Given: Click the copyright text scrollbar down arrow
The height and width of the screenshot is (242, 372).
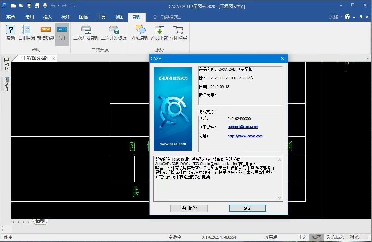Looking at the screenshot, I should 279,198.
